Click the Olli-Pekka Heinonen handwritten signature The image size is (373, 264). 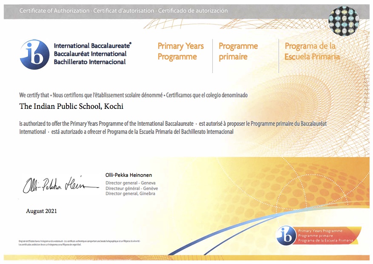pyautogui.click(x=61, y=185)
